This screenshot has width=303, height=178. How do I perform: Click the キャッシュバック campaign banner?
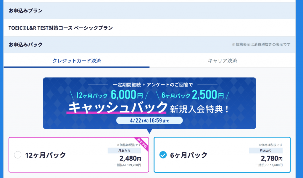149,103
